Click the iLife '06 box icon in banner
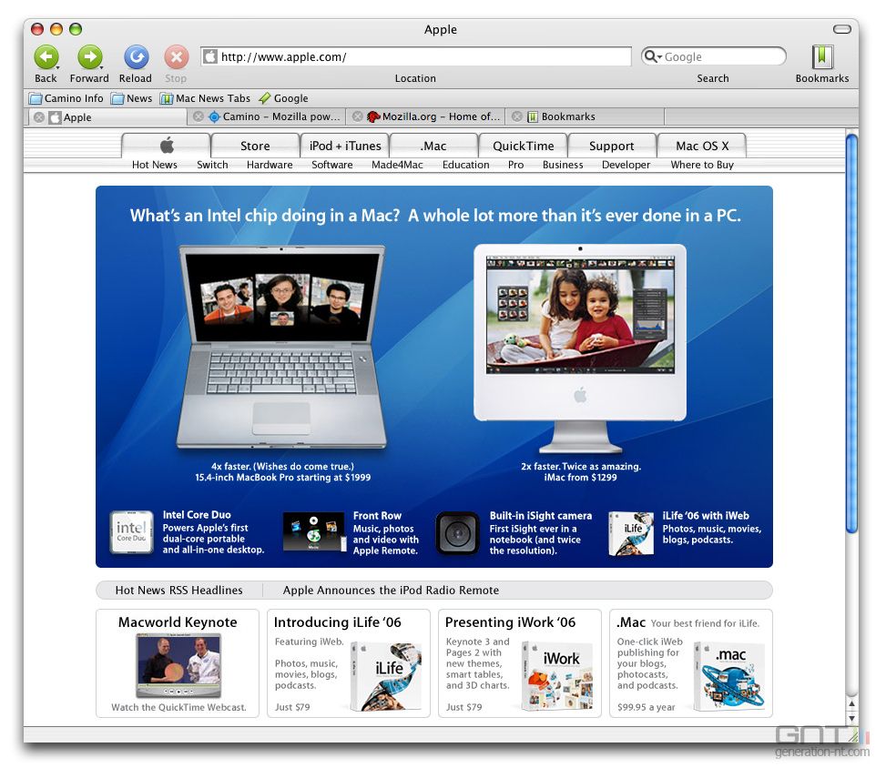 point(632,533)
